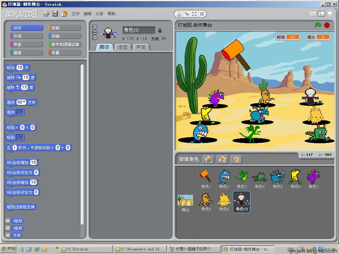Open the 移到 target dropdown
This screenshot has width=339, height=254.
pos(20,137)
